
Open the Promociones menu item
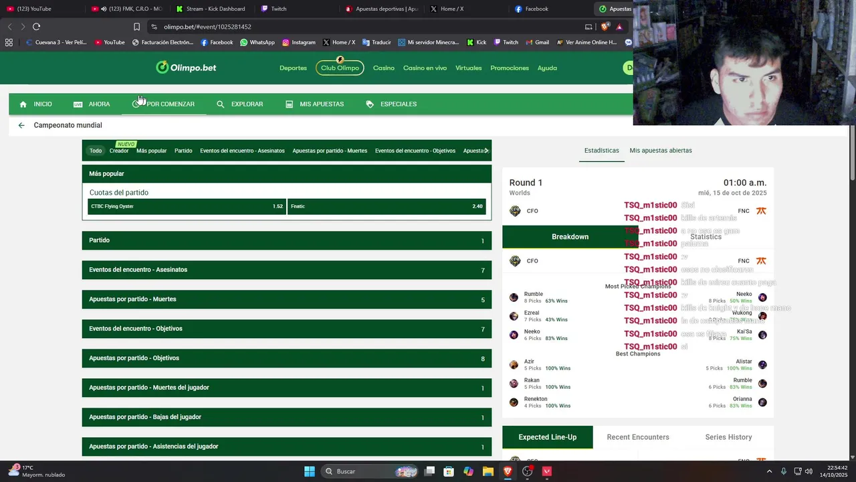coord(510,68)
